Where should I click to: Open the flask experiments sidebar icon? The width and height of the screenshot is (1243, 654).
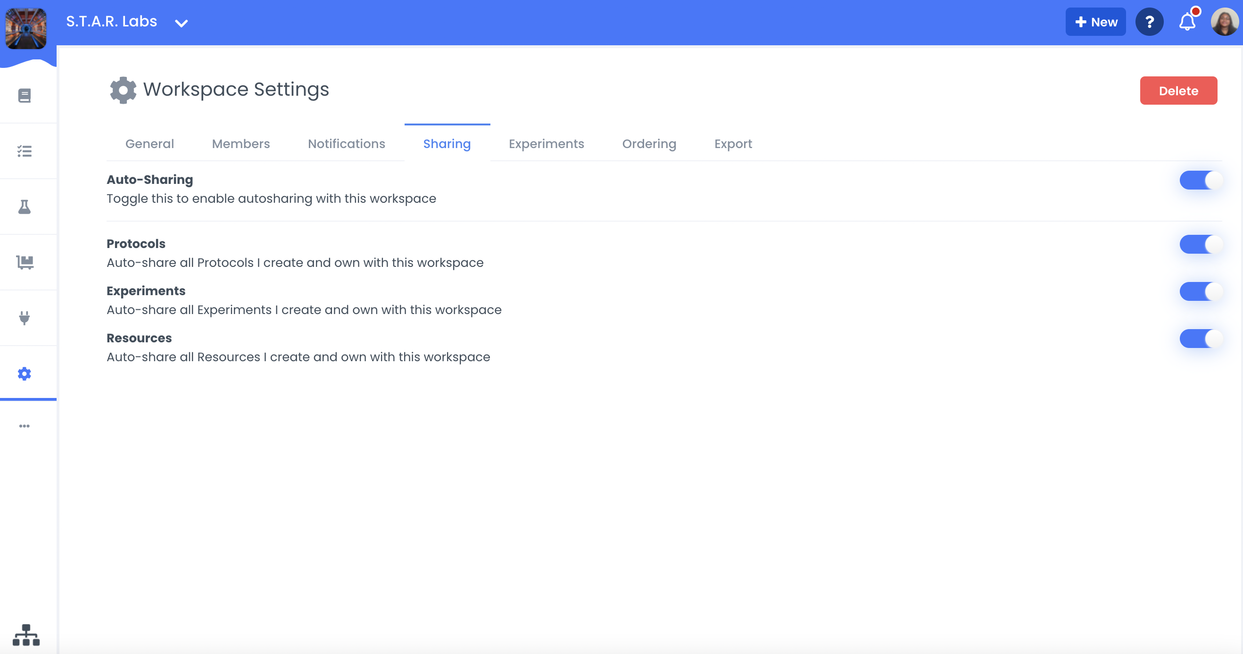(x=25, y=207)
